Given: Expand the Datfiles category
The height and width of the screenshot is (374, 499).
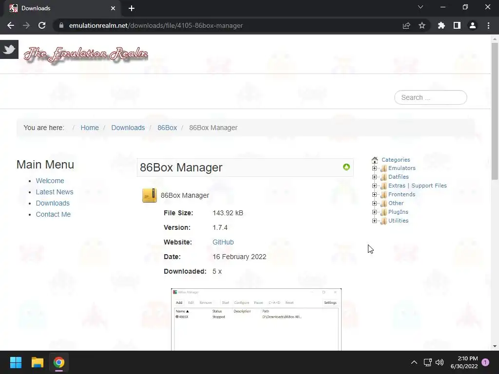Looking at the screenshot, I should point(375,177).
